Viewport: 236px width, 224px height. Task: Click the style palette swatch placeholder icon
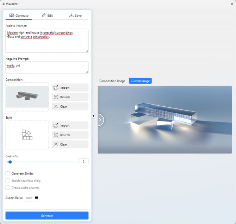click(27, 135)
